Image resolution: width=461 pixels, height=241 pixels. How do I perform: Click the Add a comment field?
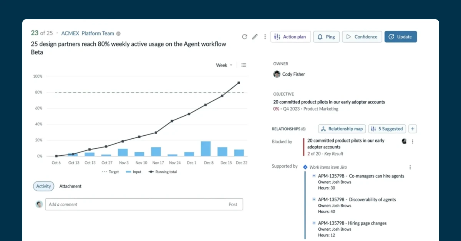point(144,204)
